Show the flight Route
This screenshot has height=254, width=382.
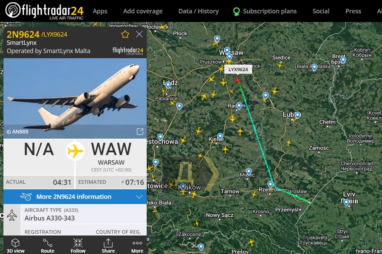click(47, 246)
